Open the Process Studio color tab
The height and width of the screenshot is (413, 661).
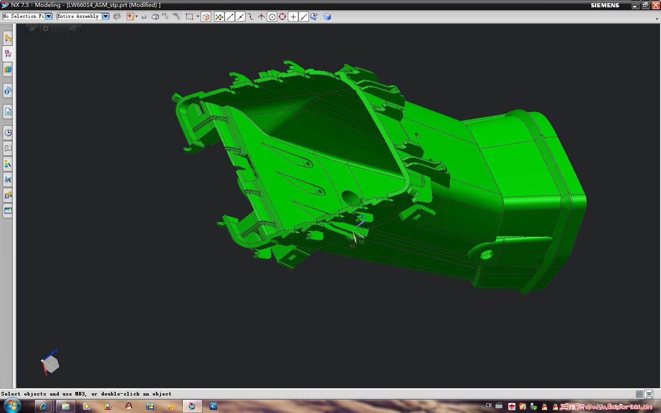point(8,164)
